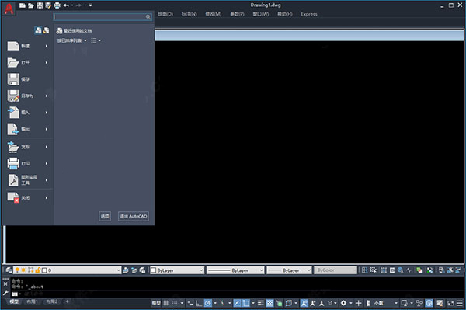The height and width of the screenshot is (310, 466).
Task: Click the workspace switching gear icon
Action: [343, 303]
